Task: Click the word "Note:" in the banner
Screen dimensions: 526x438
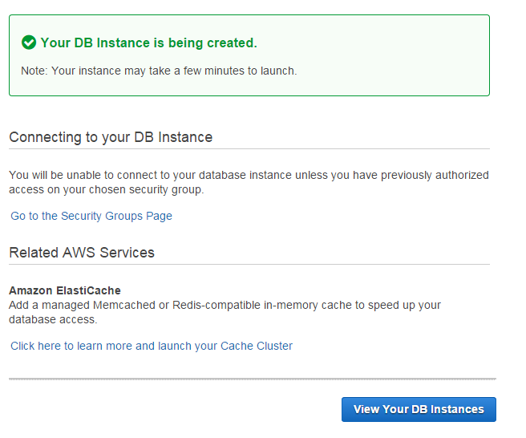Action: tap(34, 71)
